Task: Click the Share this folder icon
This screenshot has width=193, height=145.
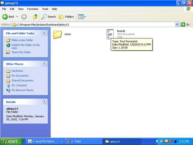Action: point(8,52)
